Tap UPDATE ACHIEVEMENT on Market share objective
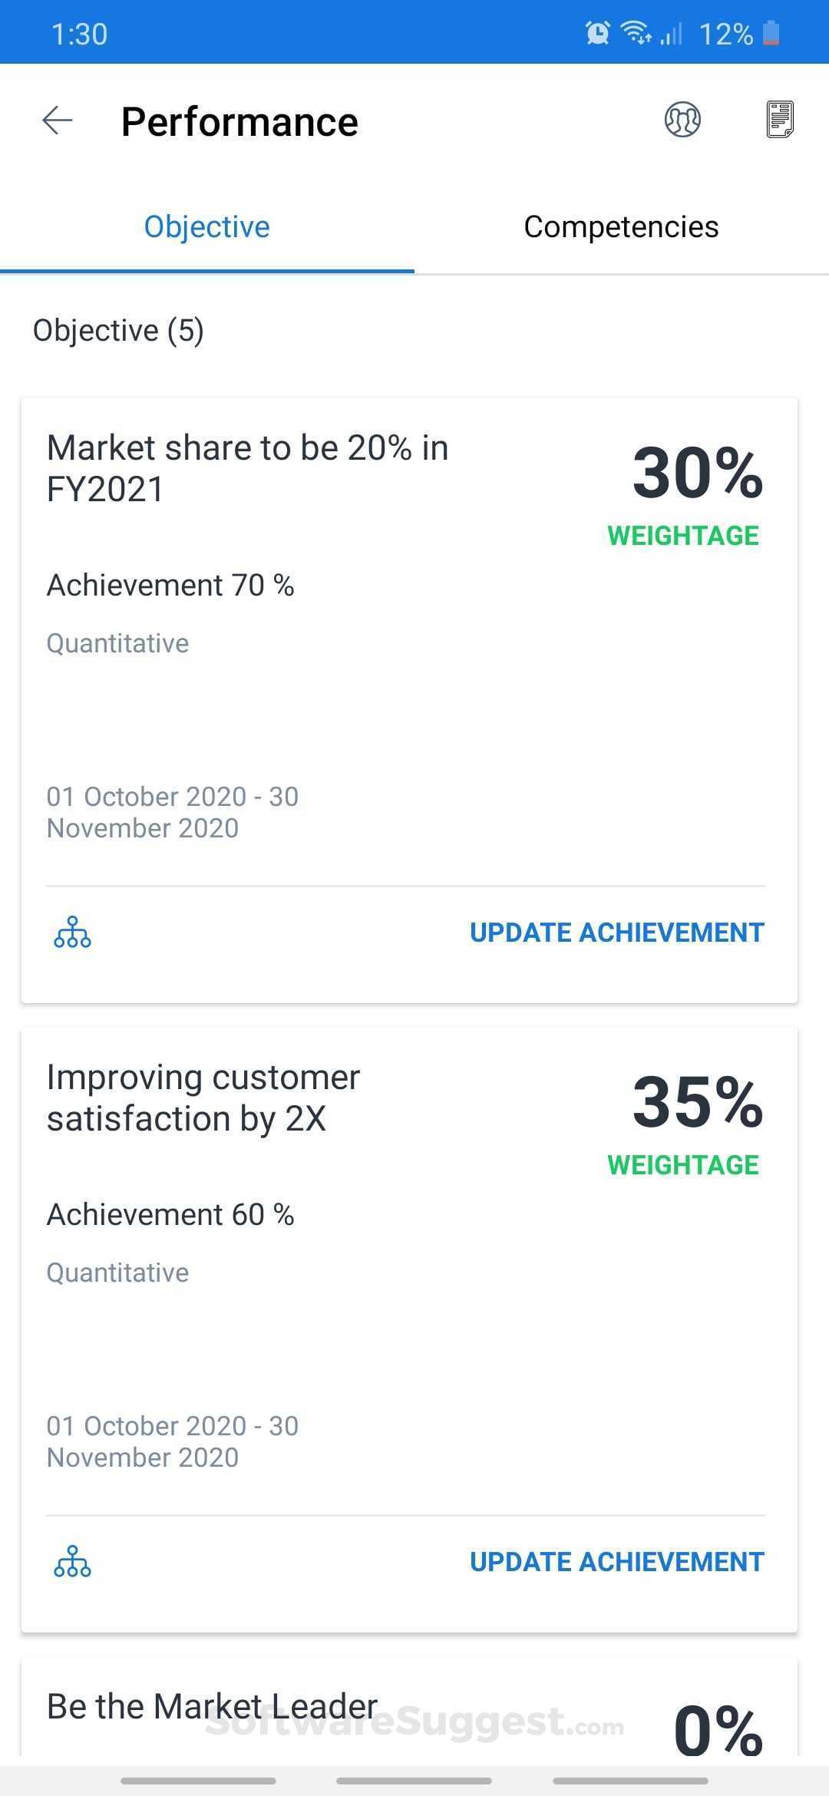Screen dimensions: 829x1796 (x=615, y=932)
